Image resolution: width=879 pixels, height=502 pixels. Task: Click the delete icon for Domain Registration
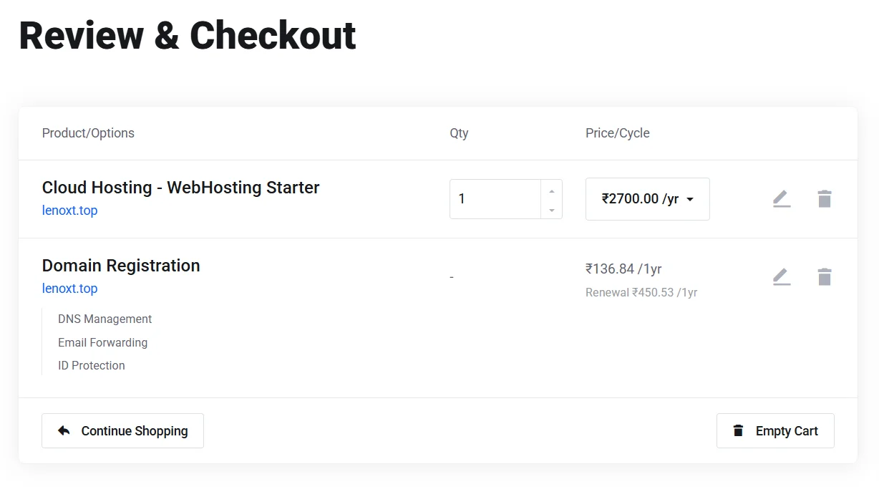pyautogui.click(x=824, y=276)
